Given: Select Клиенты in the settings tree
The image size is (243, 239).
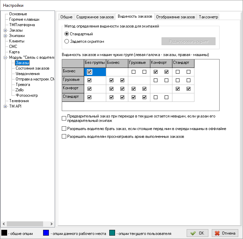Looking at the screenshot, I should (17, 41).
